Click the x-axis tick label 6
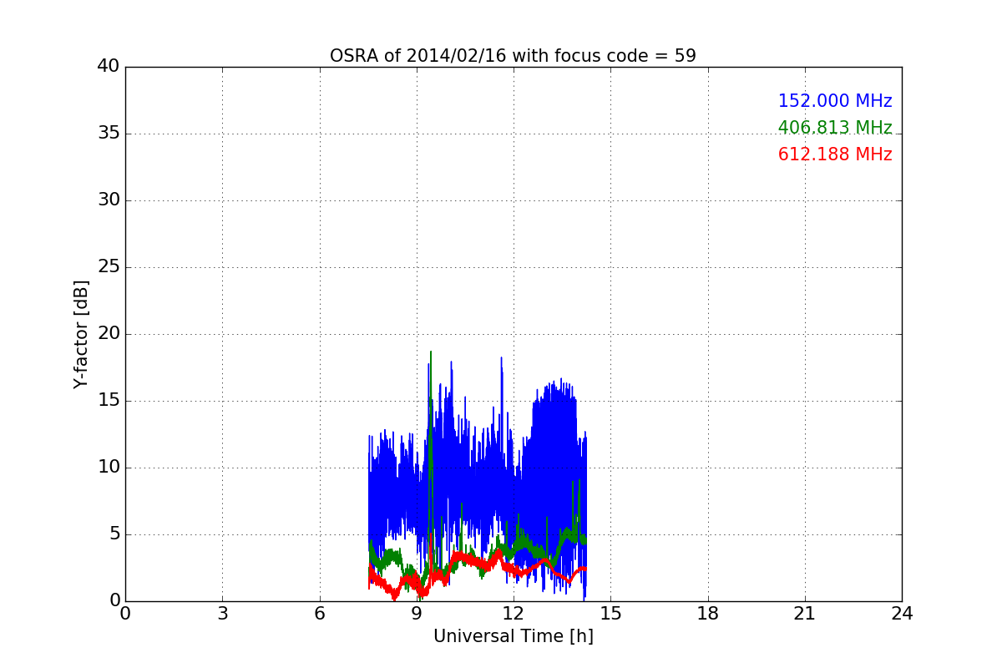This screenshot has width=1002, height=668. [319, 614]
